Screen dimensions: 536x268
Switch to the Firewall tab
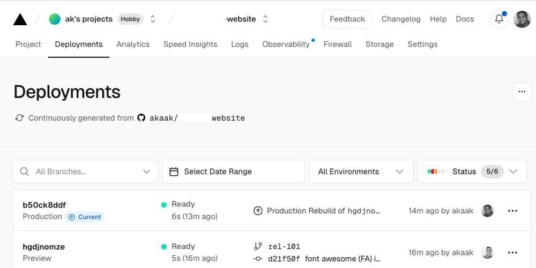pos(338,44)
